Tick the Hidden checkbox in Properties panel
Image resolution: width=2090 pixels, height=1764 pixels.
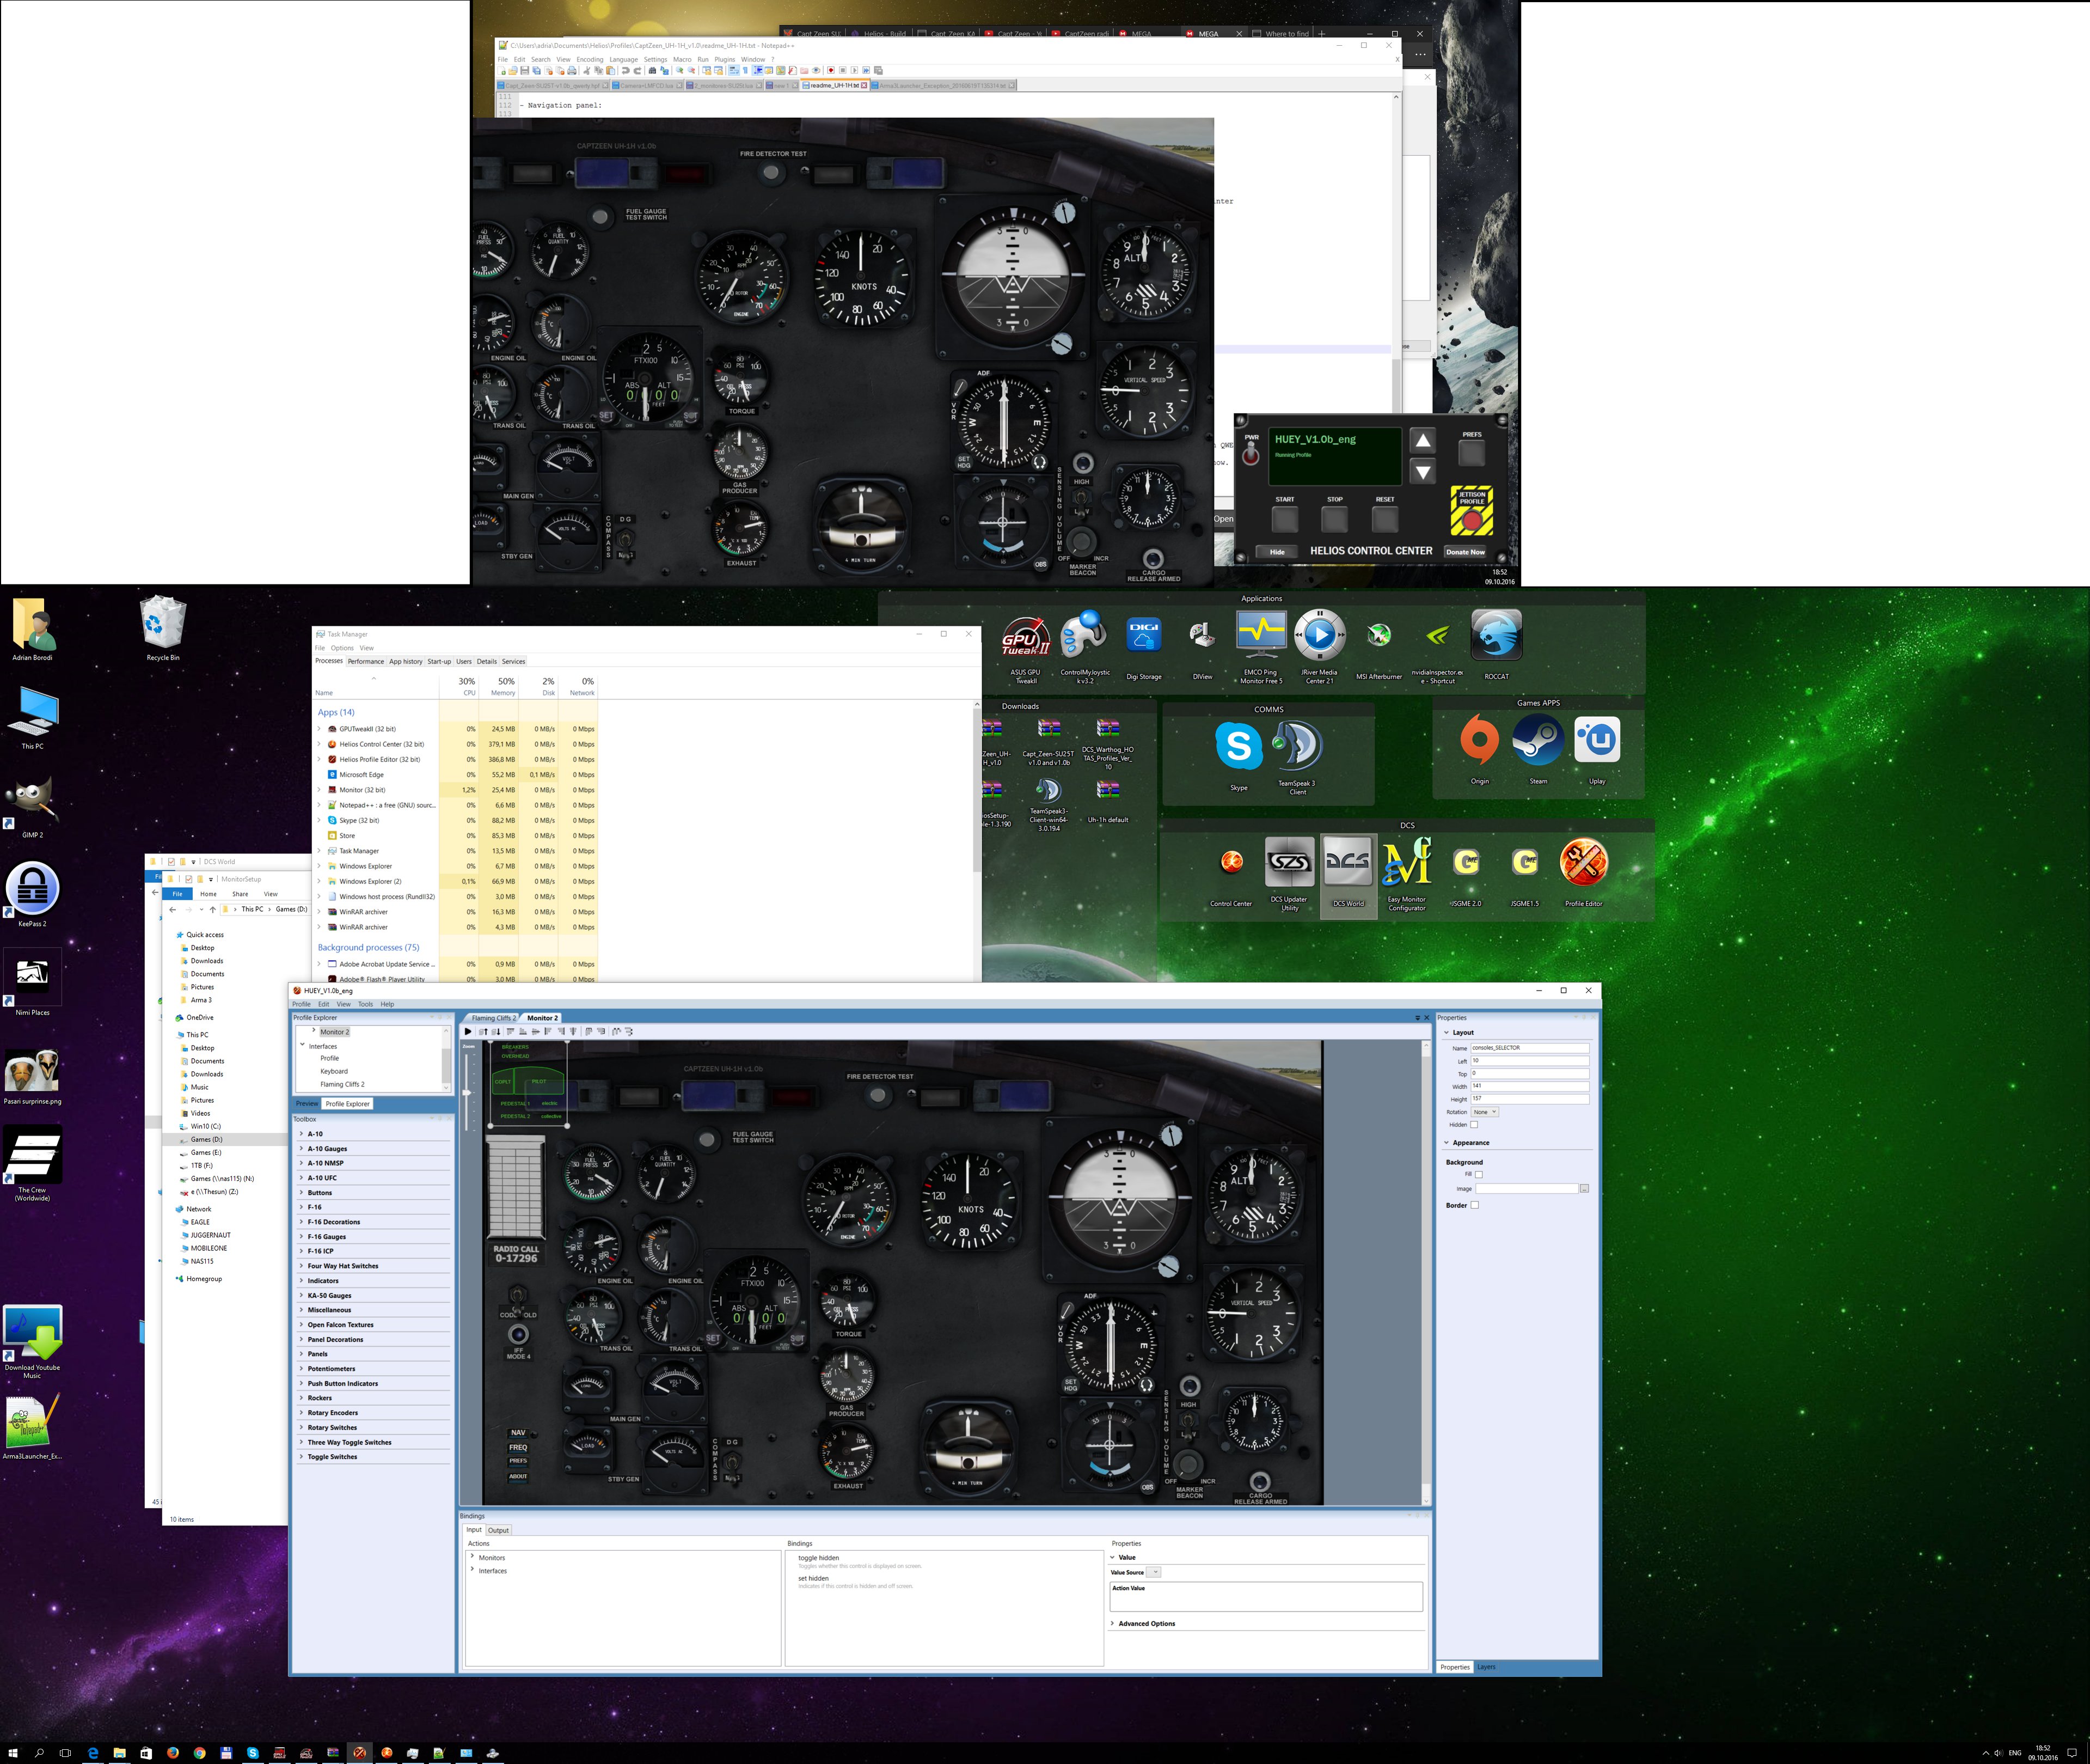1473,1125
